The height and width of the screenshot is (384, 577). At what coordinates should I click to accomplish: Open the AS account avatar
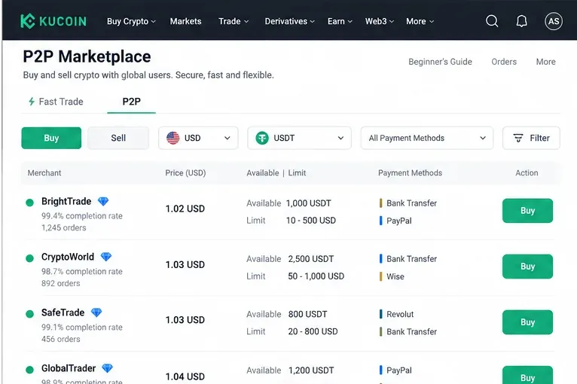click(554, 21)
